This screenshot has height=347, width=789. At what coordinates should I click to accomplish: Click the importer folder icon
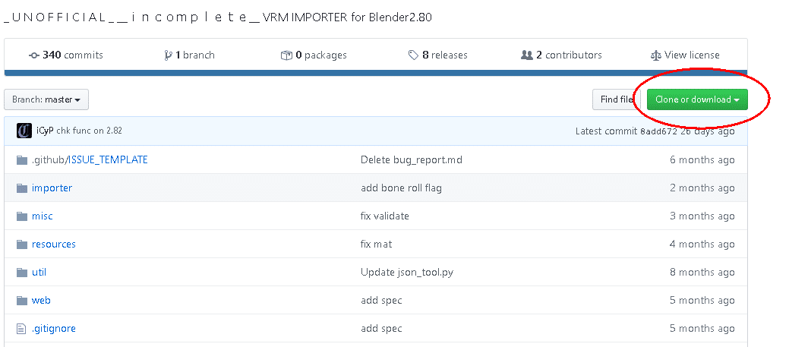pyautogui.click(x=22, y=188)
